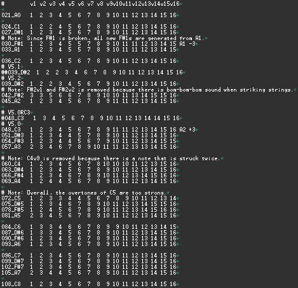Screen dimensions: 298x288
Task: Click the row label 105_A7
Action: 11,273
